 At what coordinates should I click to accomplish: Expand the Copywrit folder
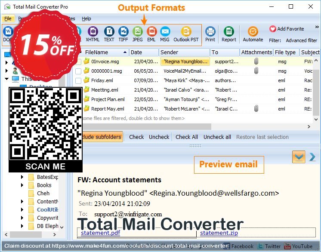coord(22,218)
